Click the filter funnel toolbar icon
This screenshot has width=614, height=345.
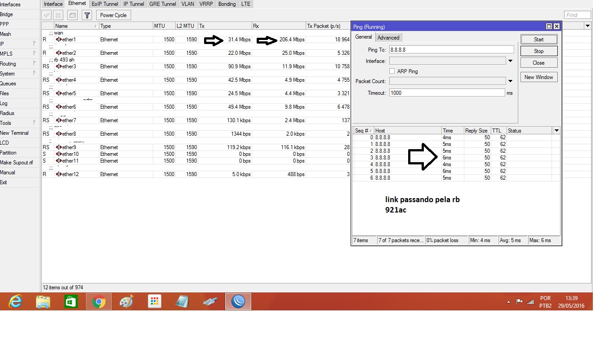pos(87,15)
